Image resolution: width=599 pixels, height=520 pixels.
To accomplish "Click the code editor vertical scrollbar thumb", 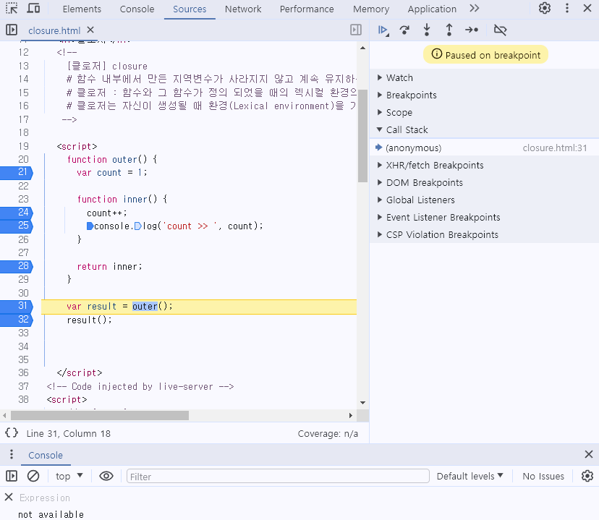I will coord(362,136).
